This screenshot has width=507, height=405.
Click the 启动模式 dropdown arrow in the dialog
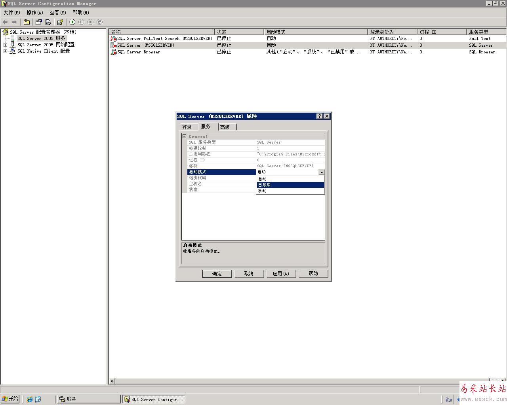coord(322,172)
